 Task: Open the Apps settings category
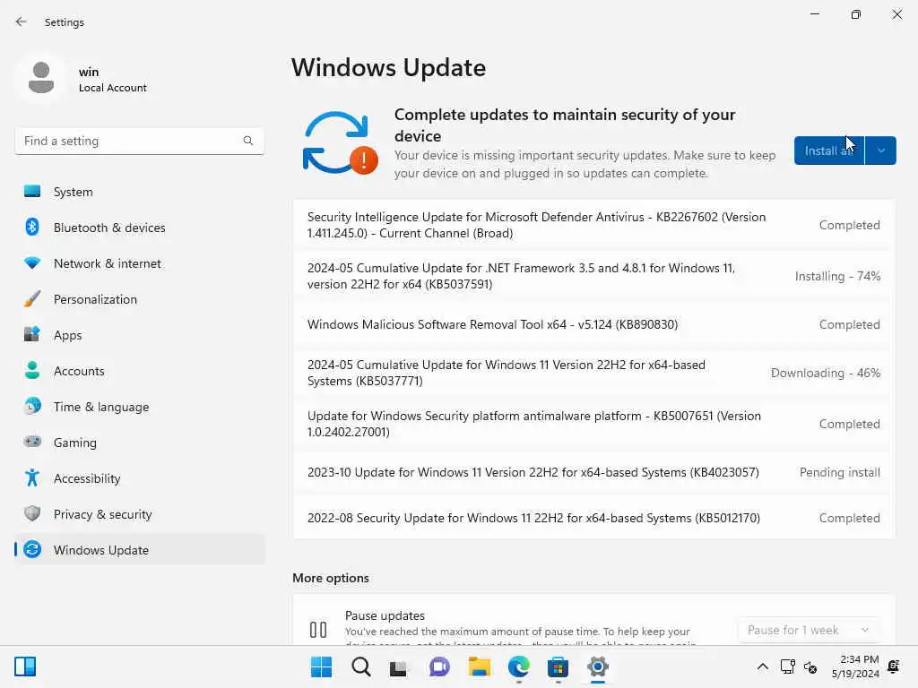[139, 335]
